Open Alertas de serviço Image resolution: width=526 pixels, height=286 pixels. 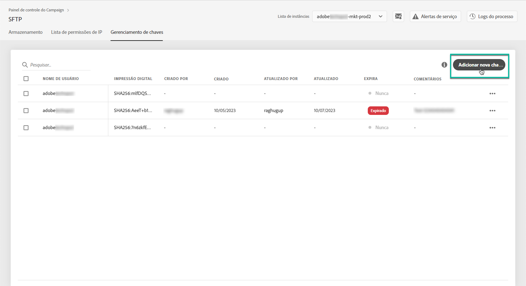click(x=435, y=16)
